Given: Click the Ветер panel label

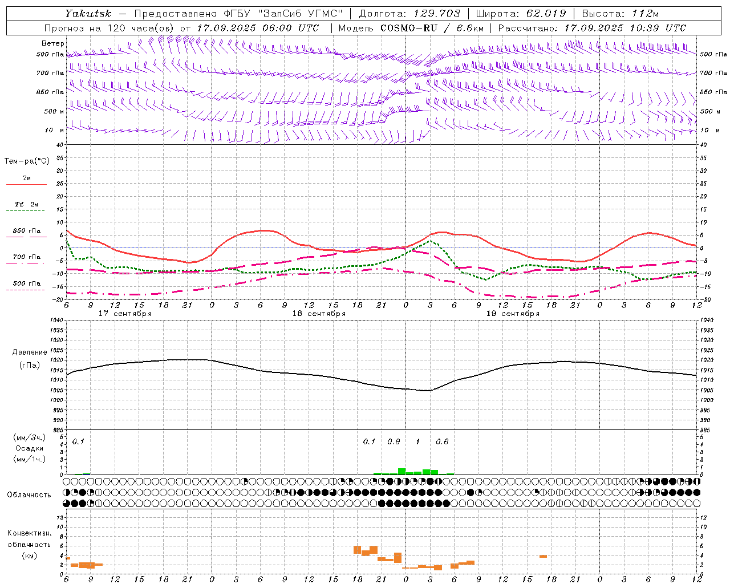Looking at the screenshot, I should (53, 43).
